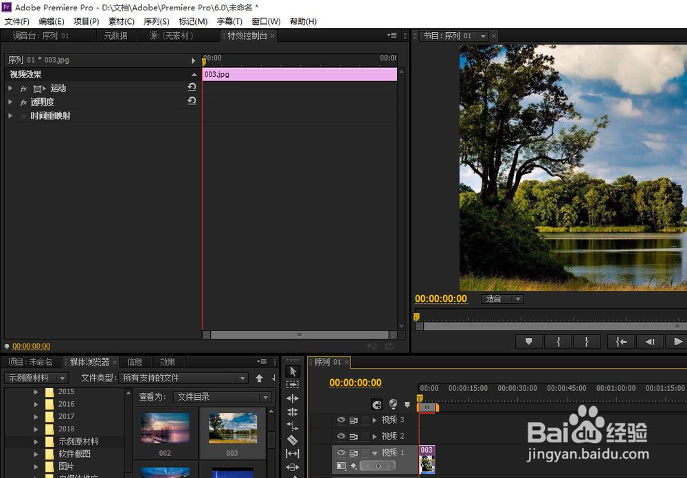Step back one frame in Program monitor

(650, 342)
